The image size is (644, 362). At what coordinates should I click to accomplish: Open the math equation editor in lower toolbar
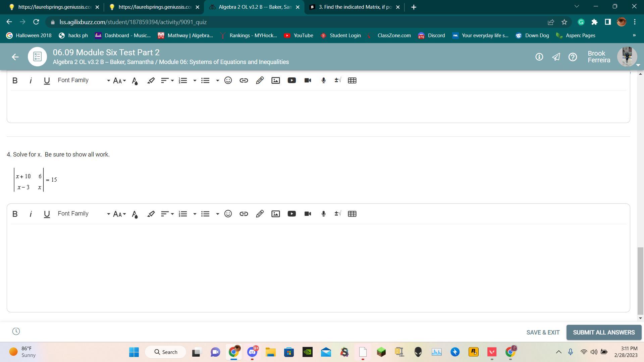[x=338, y=214]
